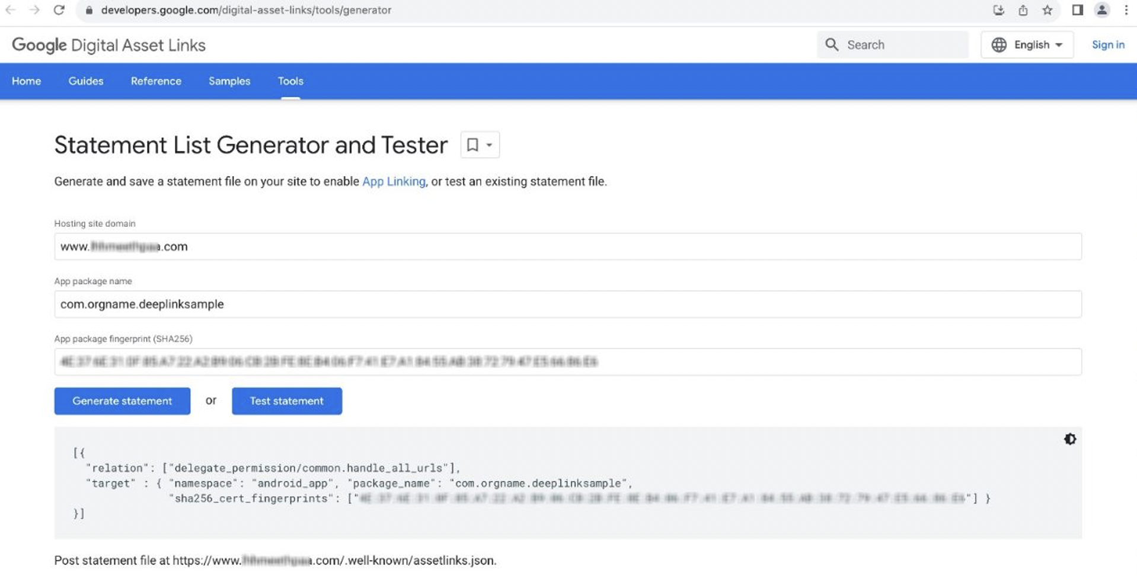The height and width of the screenshot is (576, 1137).
Task: Click the browser profile avatar
Action: 1102,10
